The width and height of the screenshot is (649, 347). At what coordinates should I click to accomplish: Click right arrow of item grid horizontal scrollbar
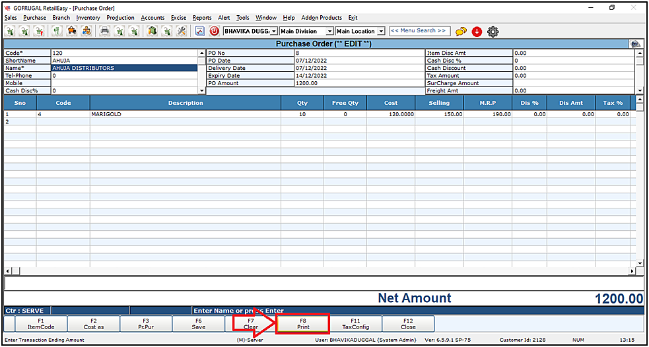632,271
